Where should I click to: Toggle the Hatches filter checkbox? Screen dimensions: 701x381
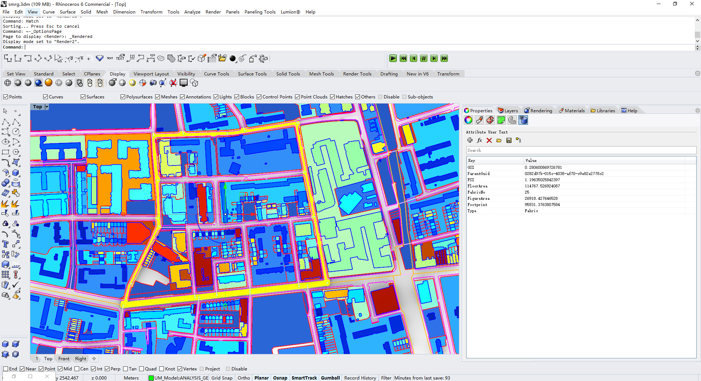[x=333, y=97]
